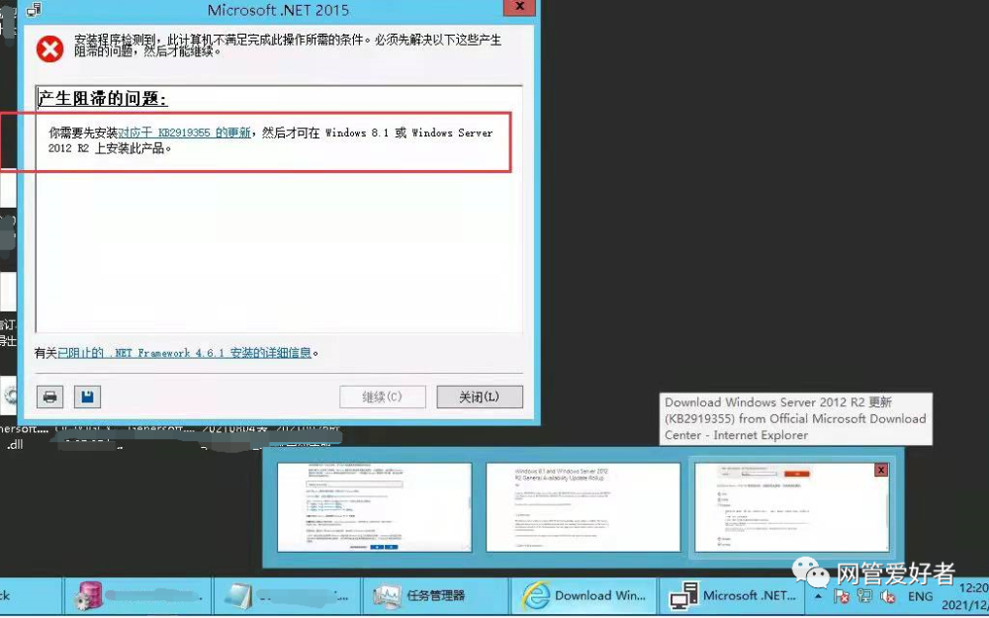Click the save floppy-disk icon in the dialog

(87, 397)
